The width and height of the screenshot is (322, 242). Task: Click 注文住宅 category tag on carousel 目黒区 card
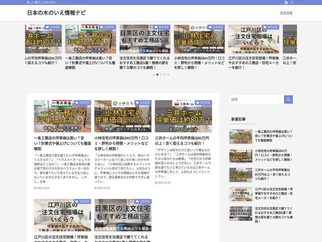pos(162,27)
